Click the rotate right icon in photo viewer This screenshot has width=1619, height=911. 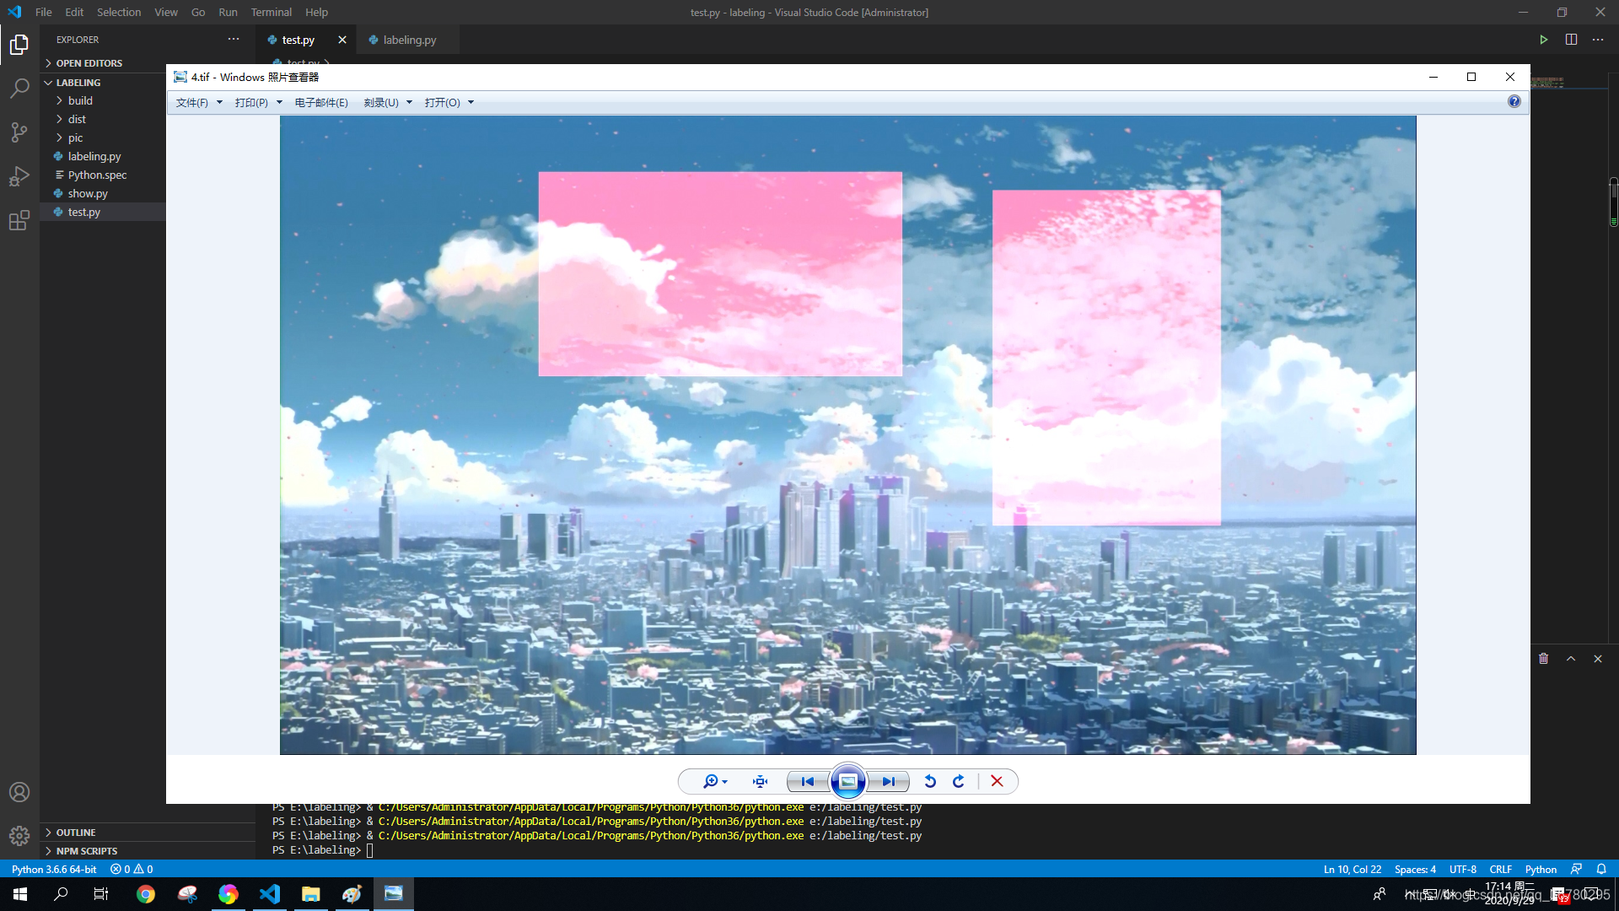[959, 781]
